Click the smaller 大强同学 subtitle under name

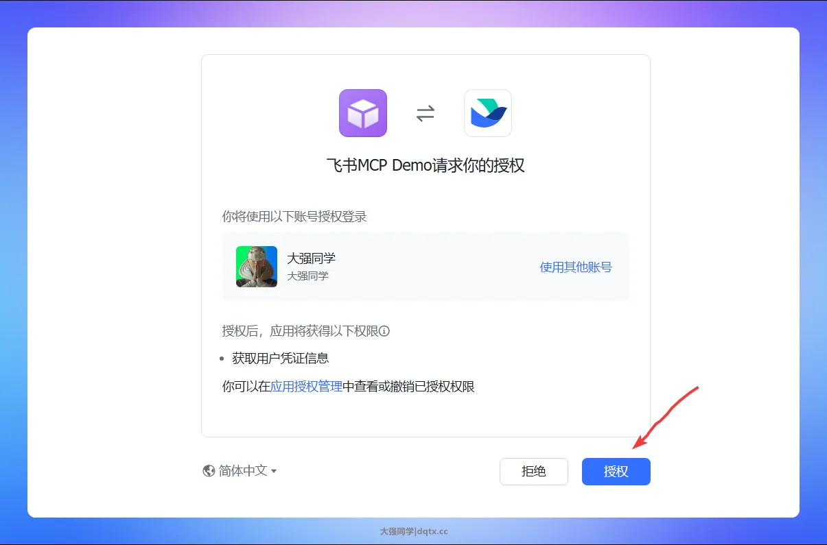307,276
